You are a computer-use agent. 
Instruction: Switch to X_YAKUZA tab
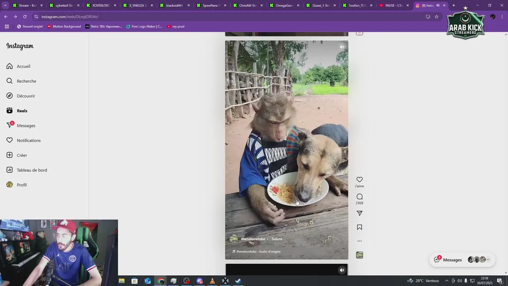click(x=137, y=6)
